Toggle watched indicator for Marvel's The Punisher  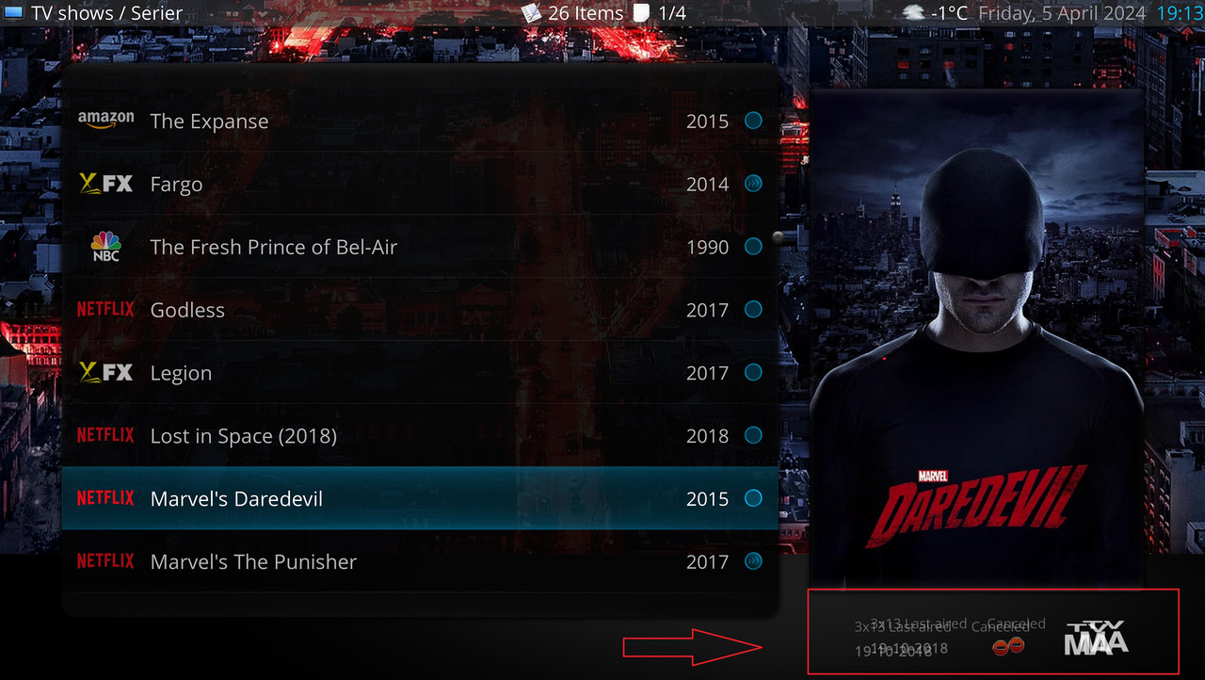point(753,561)
